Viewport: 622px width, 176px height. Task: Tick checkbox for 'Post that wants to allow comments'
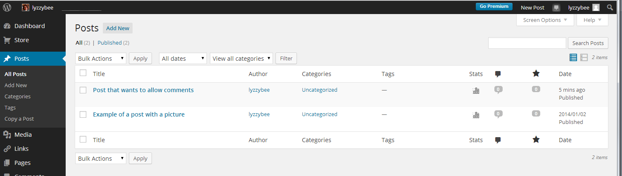point(83,90)
